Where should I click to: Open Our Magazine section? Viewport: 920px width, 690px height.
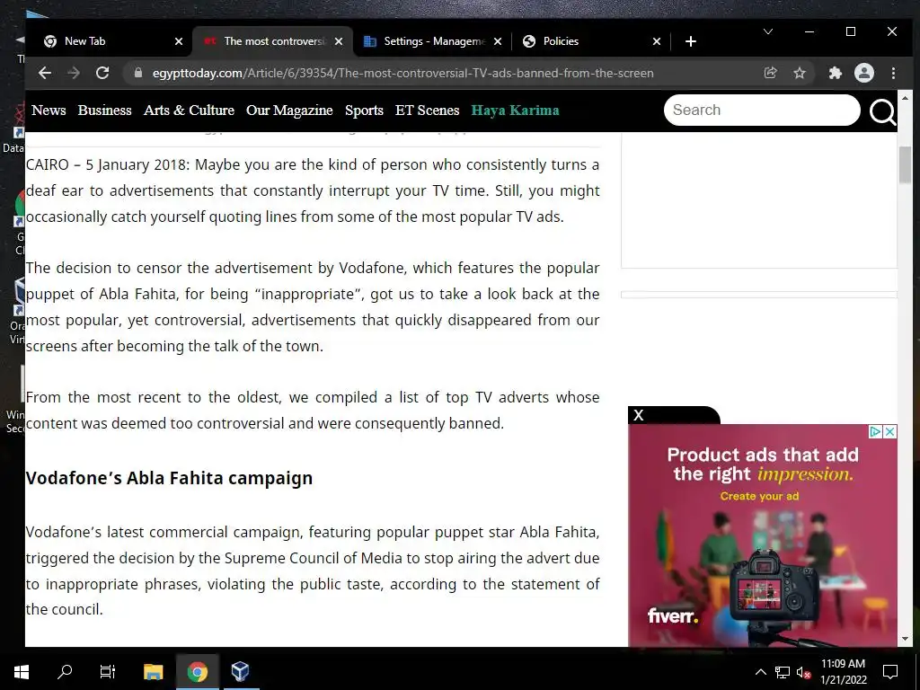pyautogui.click(x=289, y=111)
